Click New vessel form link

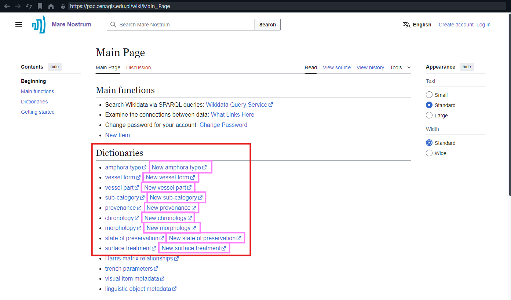point(170,177)
